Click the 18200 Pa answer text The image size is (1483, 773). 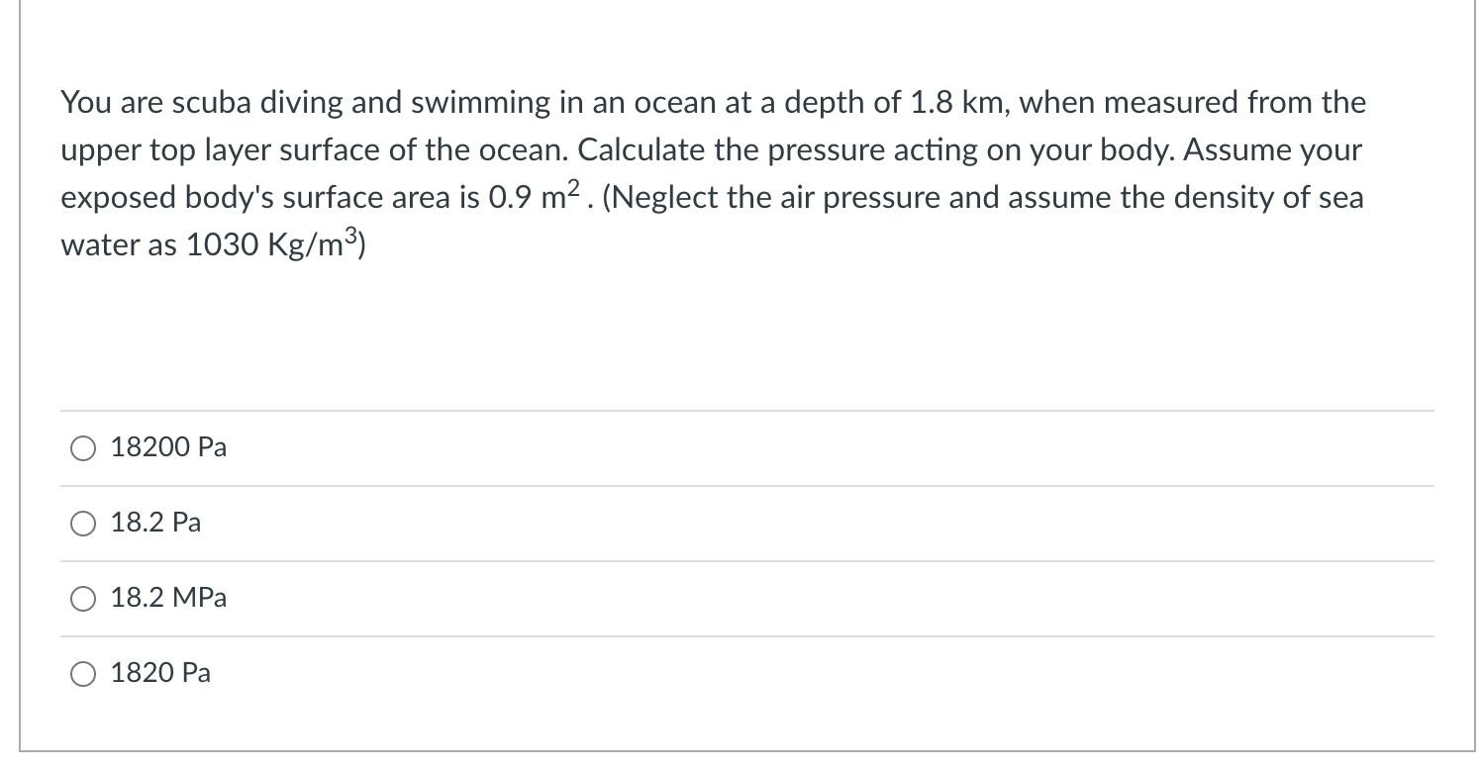tap(168, 447)
